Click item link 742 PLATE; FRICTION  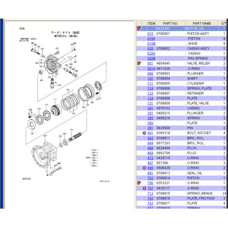150,198
